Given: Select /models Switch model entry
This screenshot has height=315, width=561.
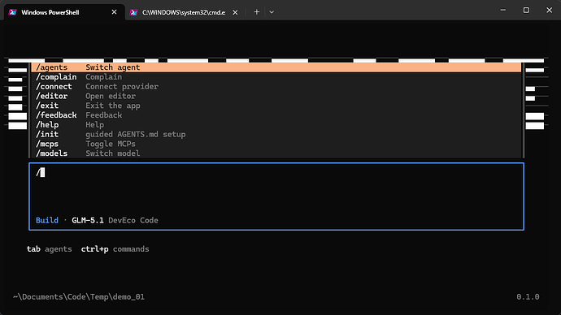Looking at the screenshot, I should click(276, 153).
